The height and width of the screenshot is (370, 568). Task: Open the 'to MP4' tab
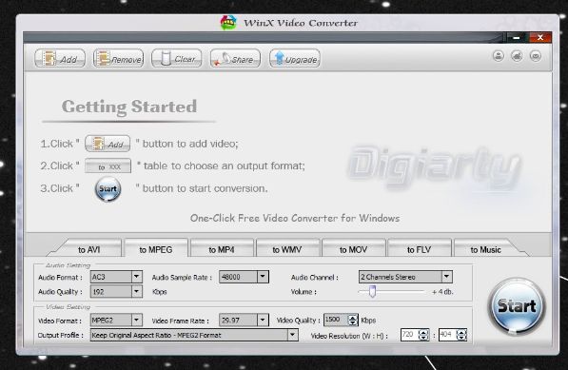pos(222,249)
